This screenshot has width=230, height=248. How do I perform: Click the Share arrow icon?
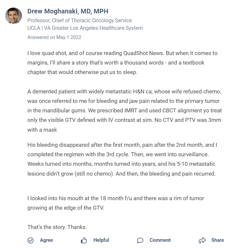202,240
